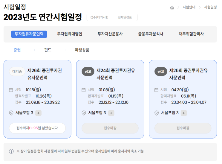Click calendar icon on 제26회 card
Screen dimensions: 222x164
click(x=11, y=90)
